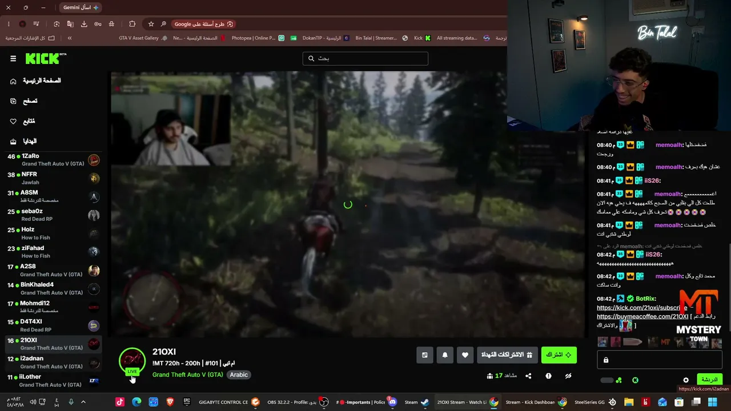Report stream with exclamation icon
The height and width of the screenshot is (411, 731).
[548, 376]
